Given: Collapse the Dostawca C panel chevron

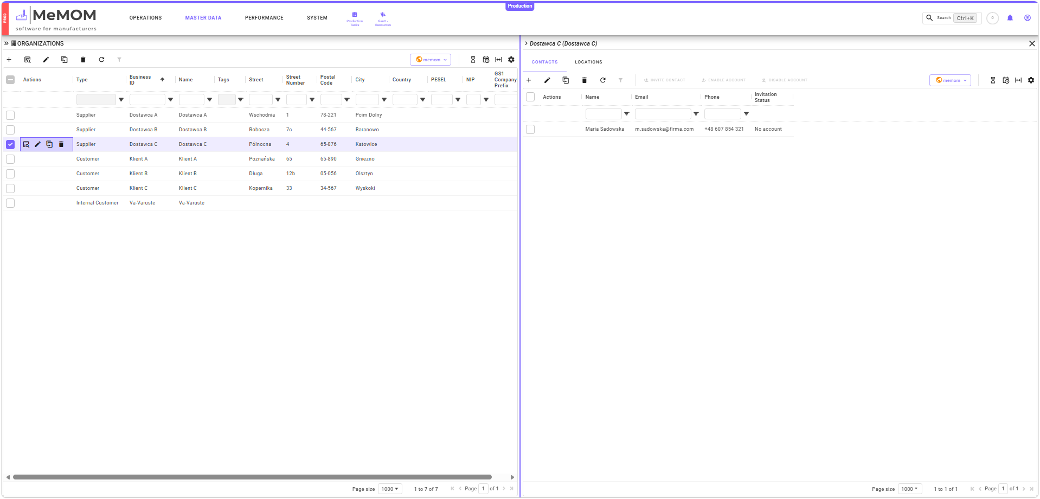Looking at the screenshot, I should (526, 43).
